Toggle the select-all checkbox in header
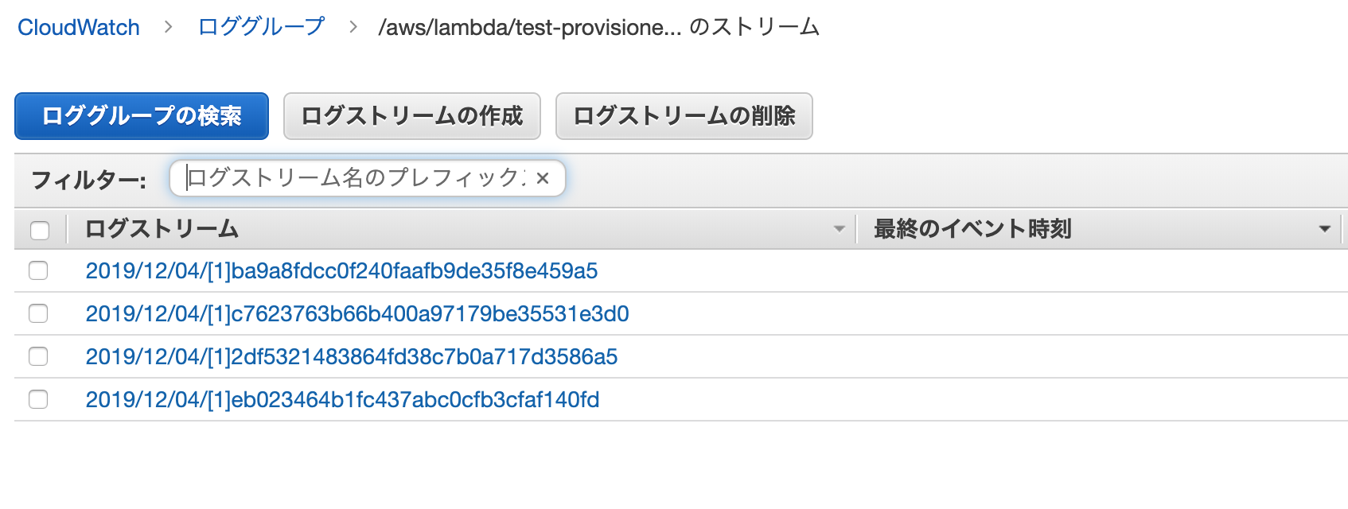 tap(39, 231)
